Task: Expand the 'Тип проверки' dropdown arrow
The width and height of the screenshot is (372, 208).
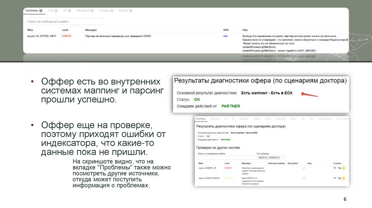Action: tap(284, 158)
